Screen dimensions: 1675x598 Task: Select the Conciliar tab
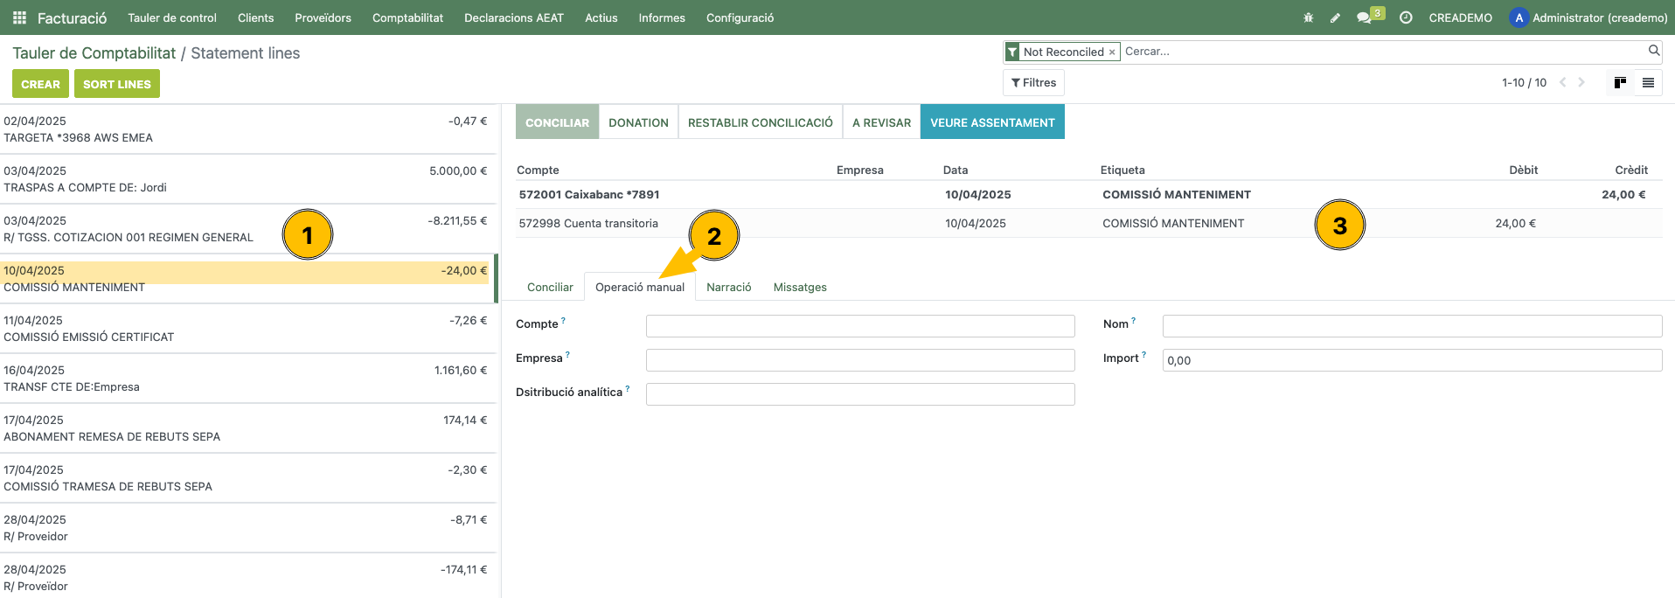(550, 287)
